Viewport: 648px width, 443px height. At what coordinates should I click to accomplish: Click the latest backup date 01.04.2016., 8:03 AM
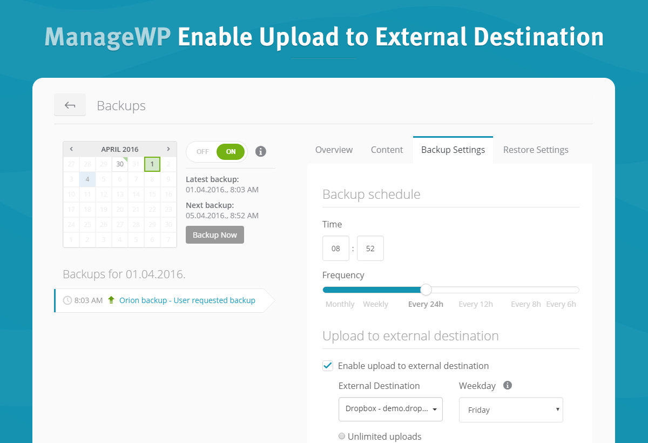pos(222,190)
